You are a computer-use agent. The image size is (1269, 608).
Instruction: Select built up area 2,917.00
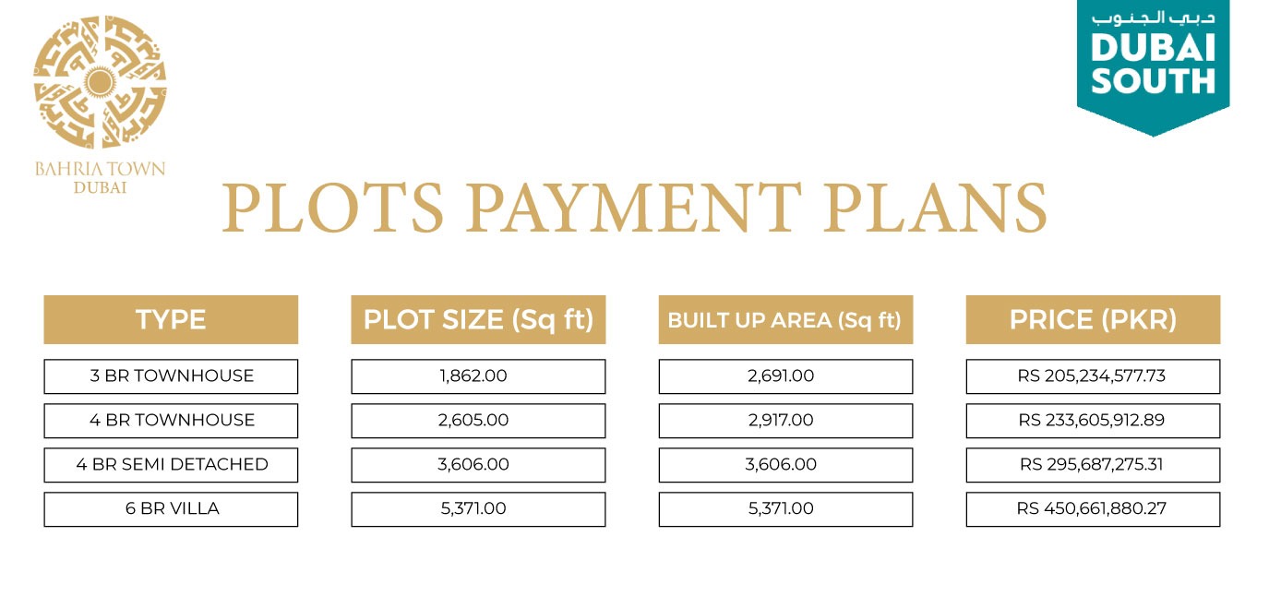point(785,421)
